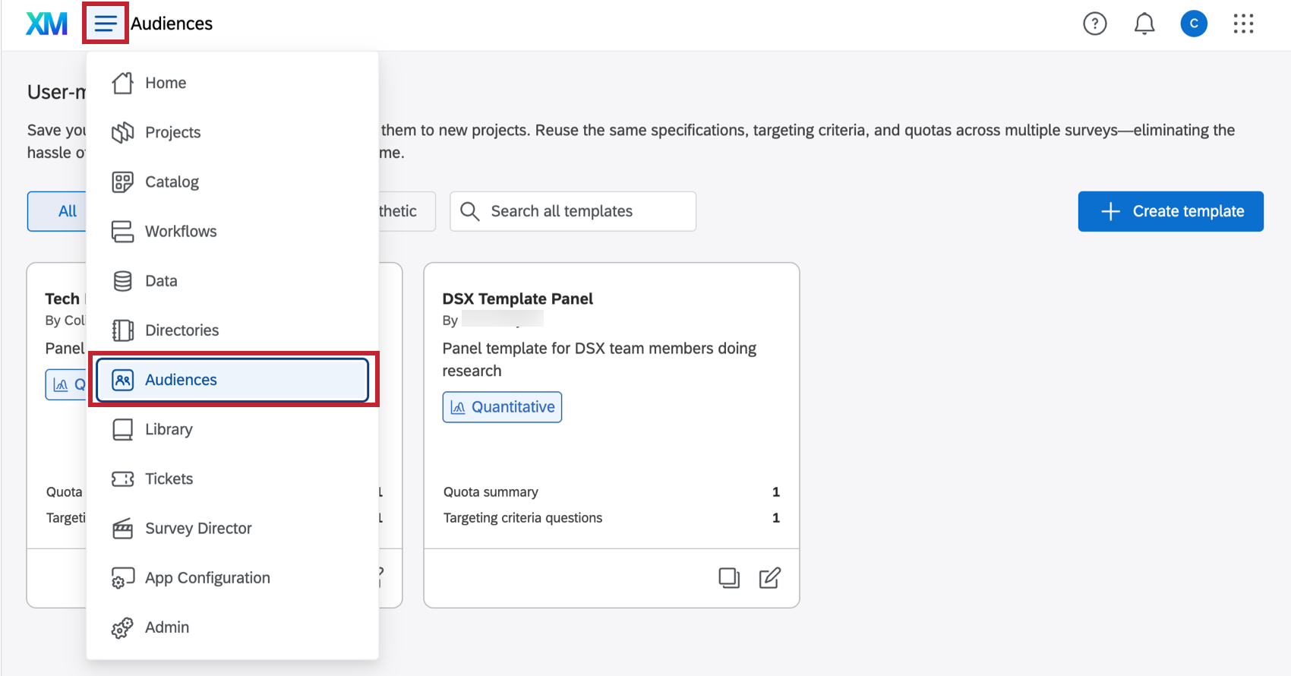Image resolution: width=1291 pixels, height=676 pixels.
Task: Open Catalog from the menu
Action: pyautogui.click(x=232, y=182)
